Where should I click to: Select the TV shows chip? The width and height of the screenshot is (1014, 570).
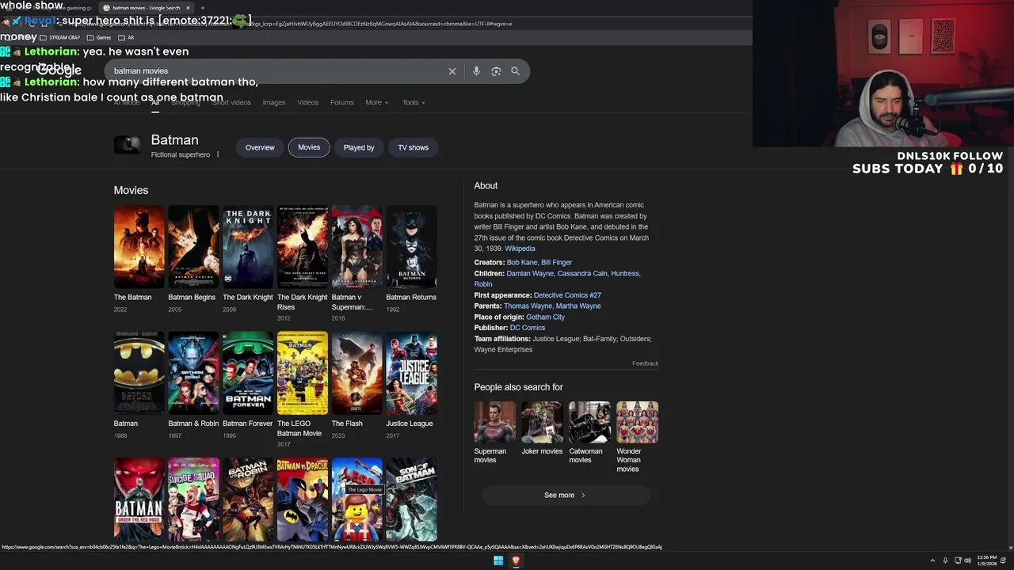(x=413, y=147)
